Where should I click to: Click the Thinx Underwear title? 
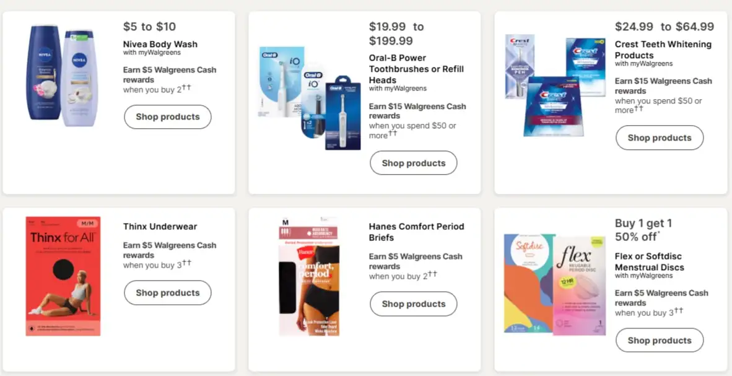coord(160,227)
